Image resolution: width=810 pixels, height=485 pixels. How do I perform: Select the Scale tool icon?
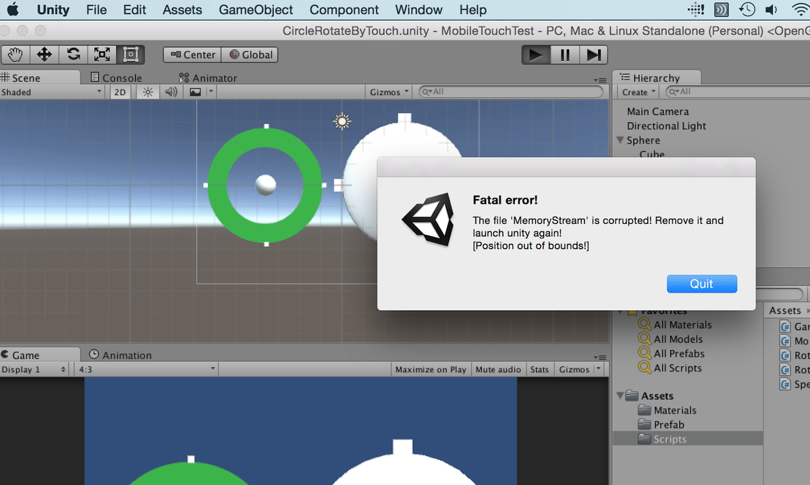coord(102,55)
